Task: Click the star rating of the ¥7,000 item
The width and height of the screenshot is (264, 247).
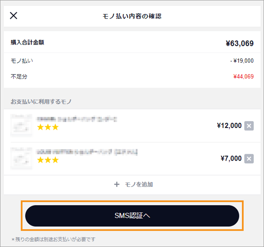Action: click(x=48, y=160)
